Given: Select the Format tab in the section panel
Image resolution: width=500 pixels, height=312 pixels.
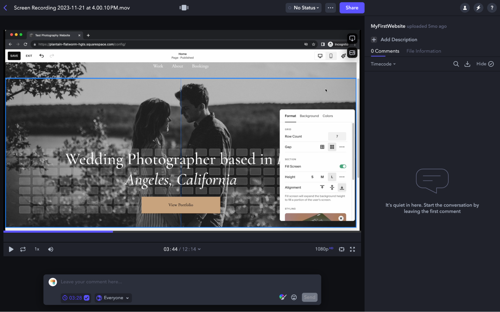Looking at the screenshot, I should [290, 116].
